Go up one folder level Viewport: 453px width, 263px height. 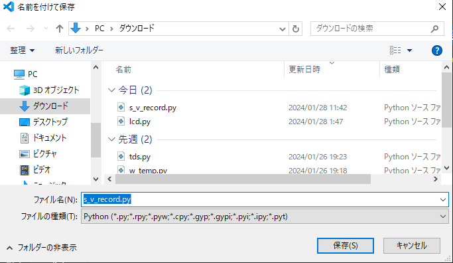(x=60, y=29)
